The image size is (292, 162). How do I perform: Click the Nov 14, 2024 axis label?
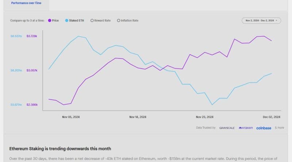click(138, 117)
